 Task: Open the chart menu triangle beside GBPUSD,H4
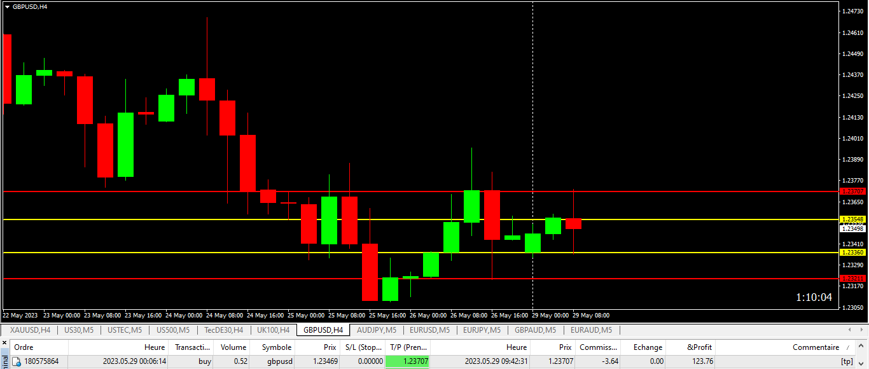point(7,6)
